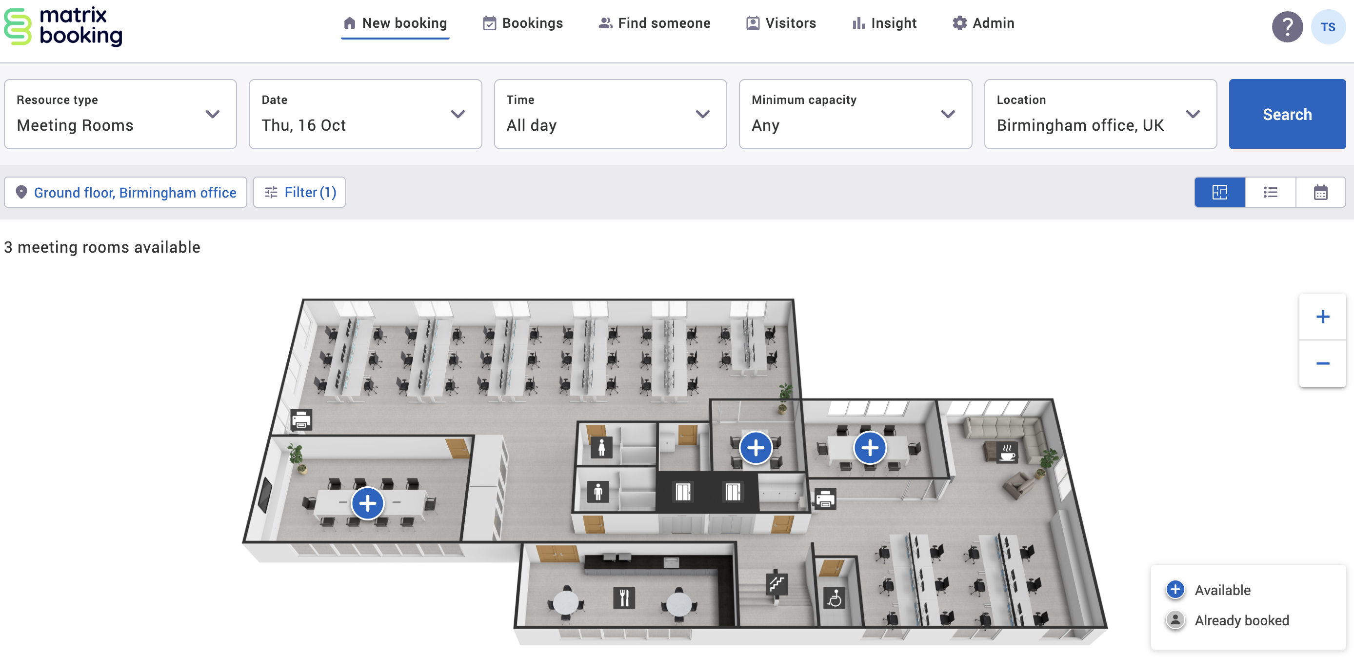The height and width of the screenshot is (657, 1354).
Task: Click the Search button
Action: coord(1287,114)
